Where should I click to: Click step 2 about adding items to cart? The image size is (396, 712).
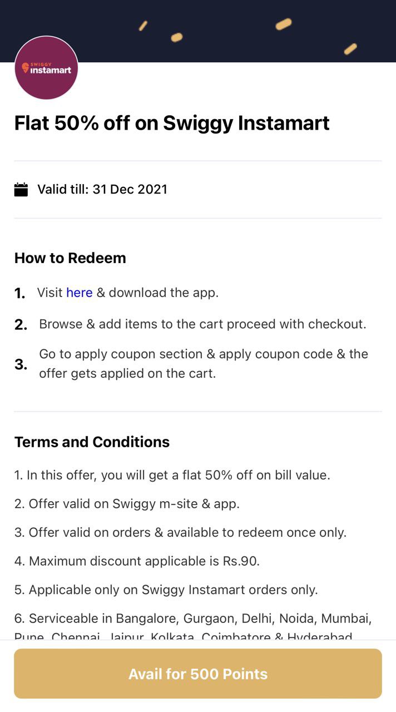(202, 324)
